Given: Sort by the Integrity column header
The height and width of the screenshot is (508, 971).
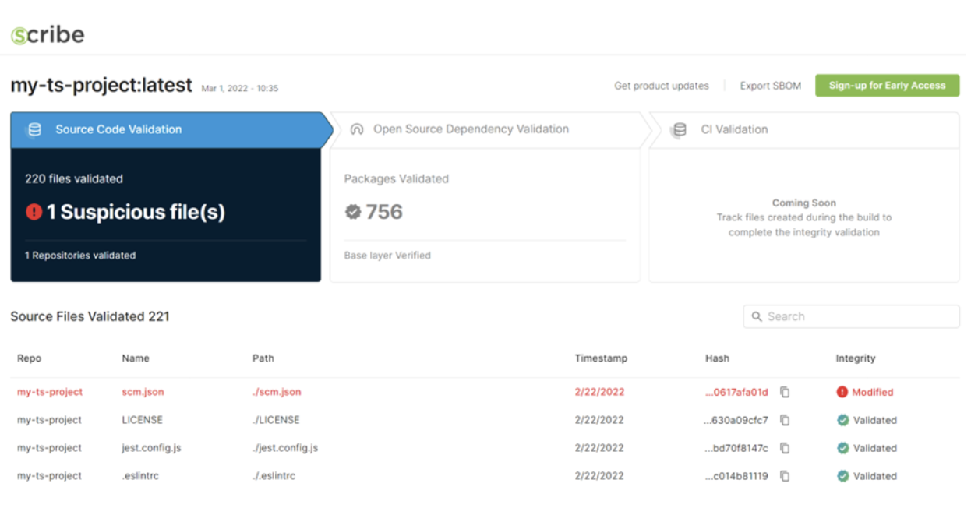Looking at the screenshot, I should [856, 358].
